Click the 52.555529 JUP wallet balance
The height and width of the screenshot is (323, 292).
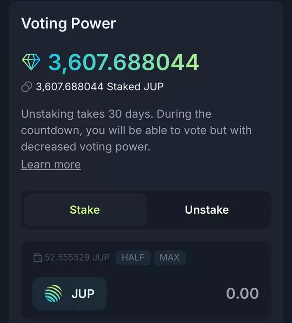coord(77,257)
